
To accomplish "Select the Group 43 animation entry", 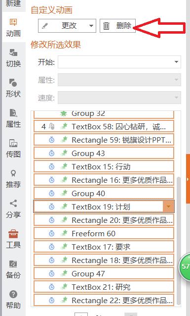I will point(104,154).
